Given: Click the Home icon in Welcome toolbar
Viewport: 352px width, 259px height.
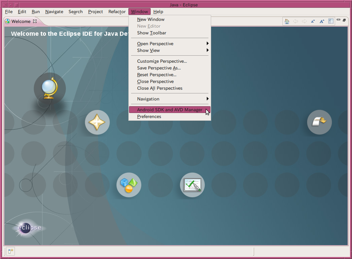Looking at the screenshot, I should click(x=287, y=21).
